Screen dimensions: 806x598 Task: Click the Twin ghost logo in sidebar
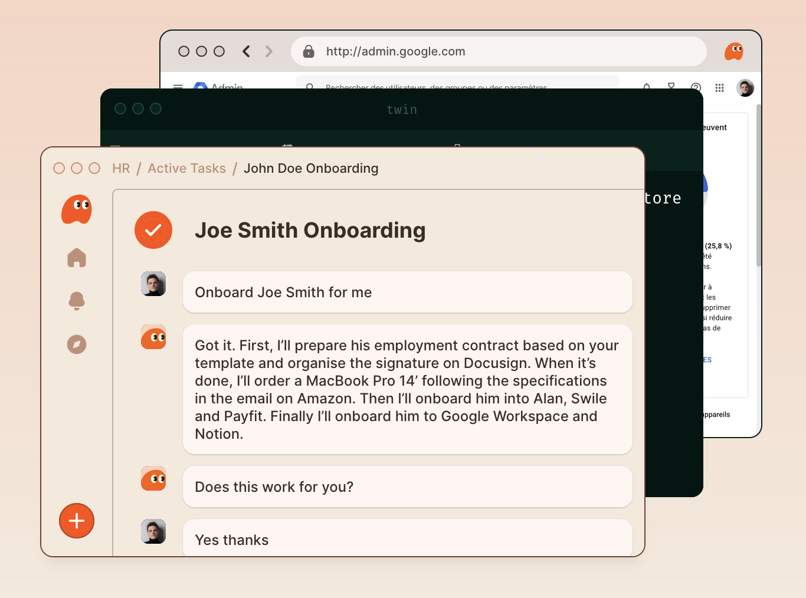77,209
